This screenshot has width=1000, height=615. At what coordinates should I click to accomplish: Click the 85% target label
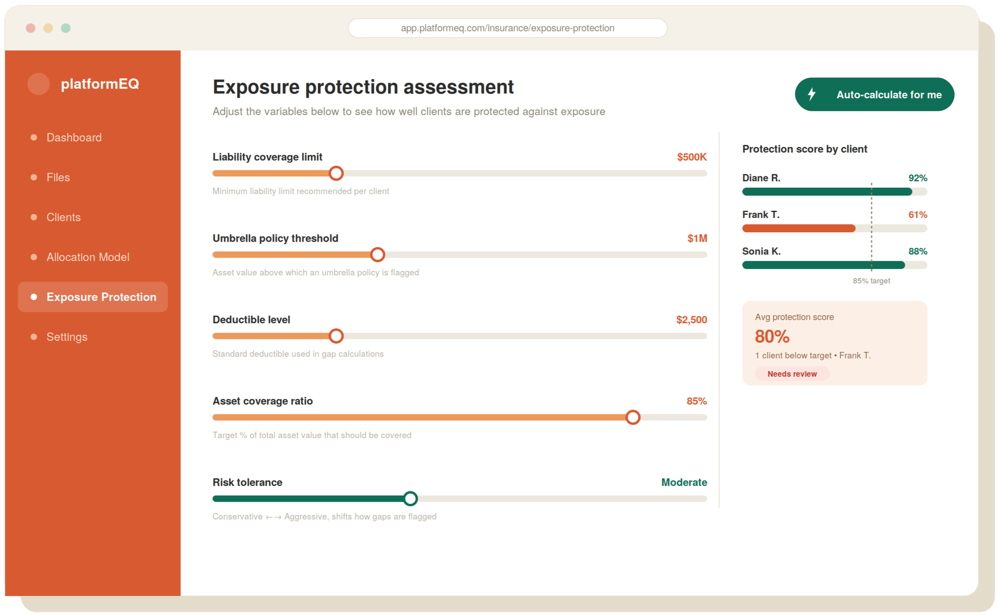pyautogui.click(x=871, y=281)
